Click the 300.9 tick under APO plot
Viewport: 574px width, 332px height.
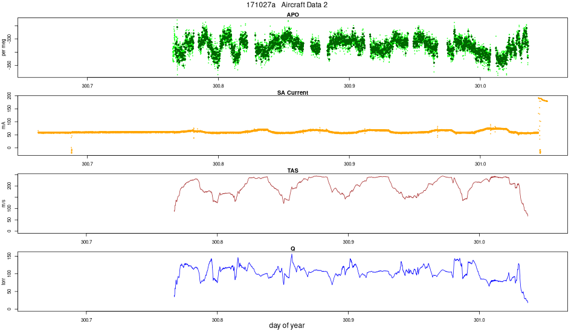pos(349,86)
